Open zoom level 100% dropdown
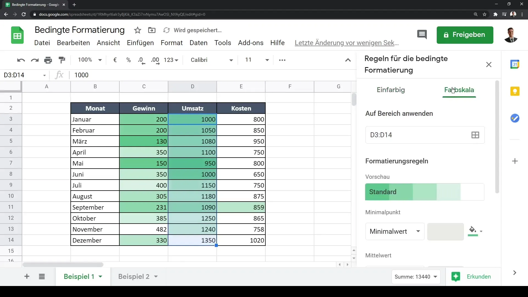528x297 pixels. (90, 60)
